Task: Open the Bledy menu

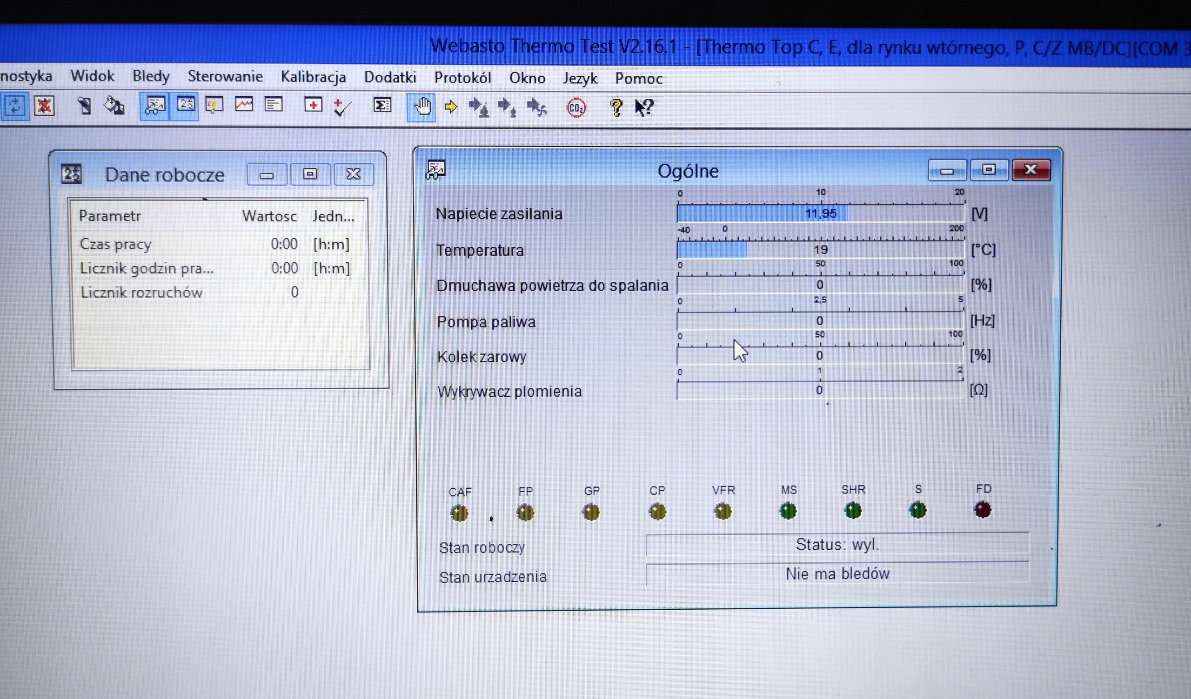Action: click(151, 76)
